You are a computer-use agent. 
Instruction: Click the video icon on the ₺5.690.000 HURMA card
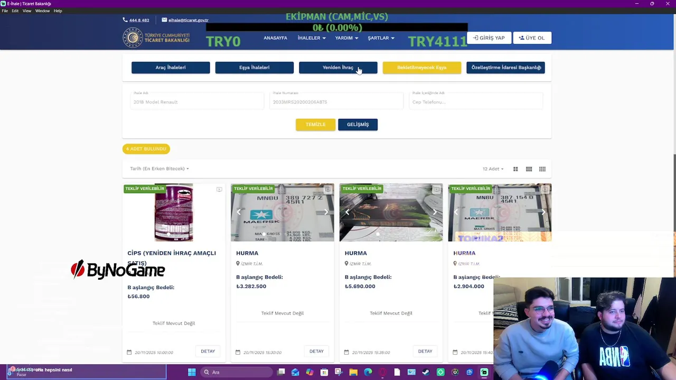coord(437,189)
